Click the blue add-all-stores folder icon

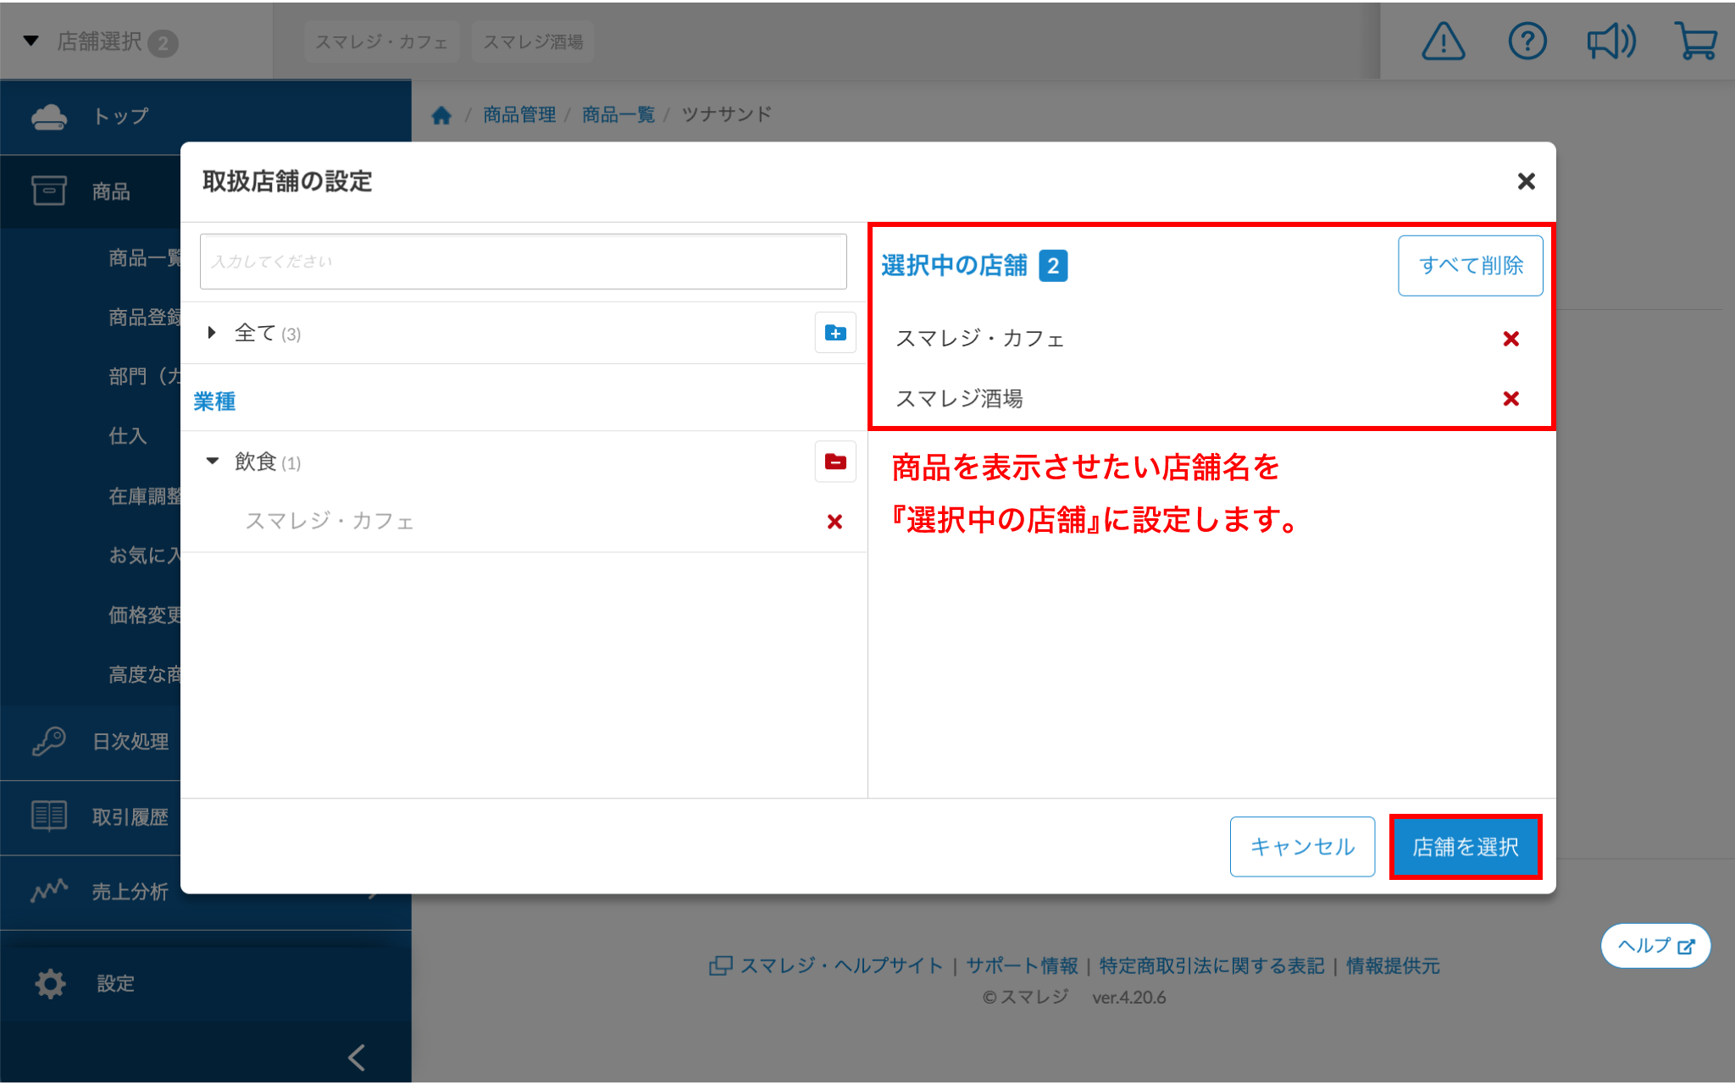834,333
